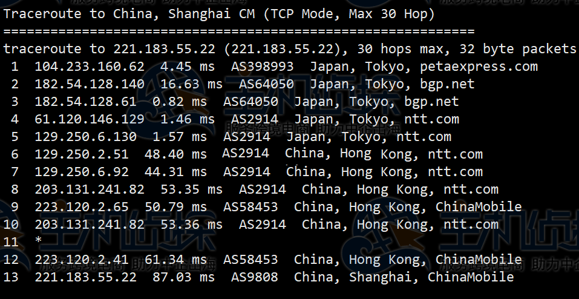Click petaexpress.com hostname on hop 1
This screenshot has height=299, width=579.
click(x=479, y=67)
